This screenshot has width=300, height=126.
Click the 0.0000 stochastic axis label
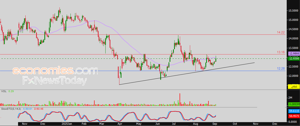tap(292, 121)
